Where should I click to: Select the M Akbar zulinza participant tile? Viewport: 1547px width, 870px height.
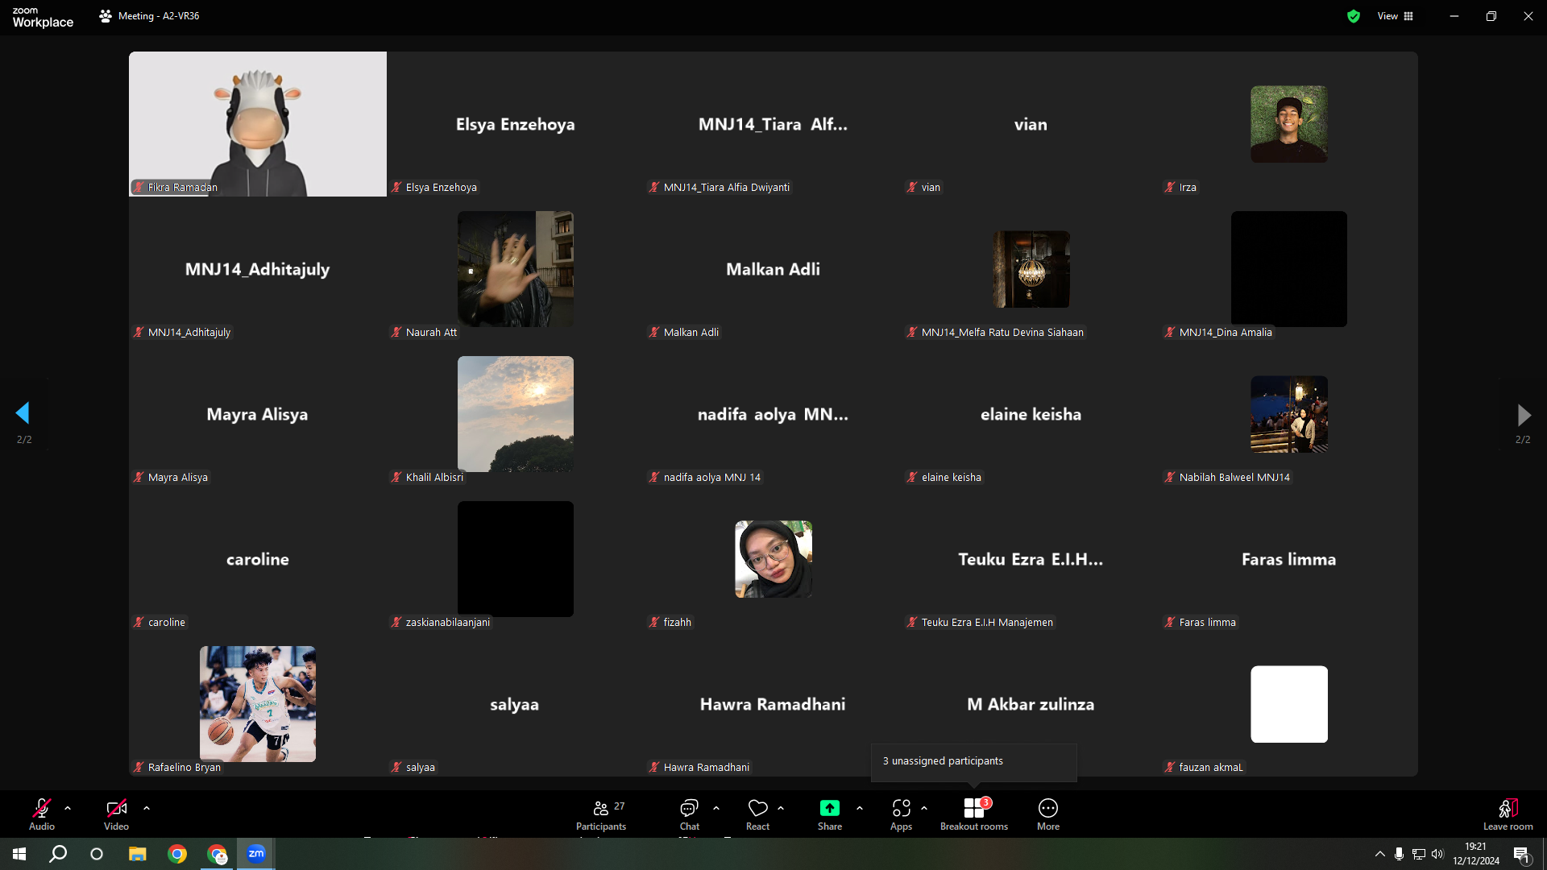[x=1031, y=704]
